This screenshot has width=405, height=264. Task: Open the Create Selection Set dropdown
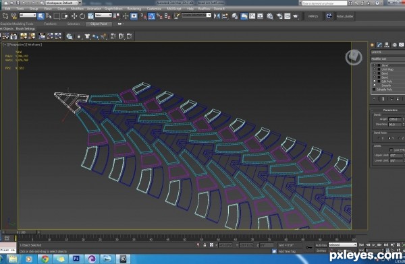(x=196, y=15)
